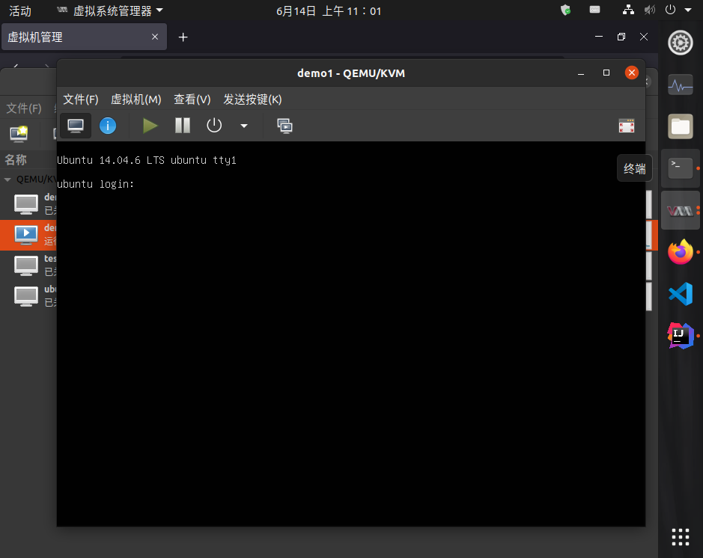The height and width of the screenshot is (558, 703).
Task: Click the muted volume icon
Action: 650,10
